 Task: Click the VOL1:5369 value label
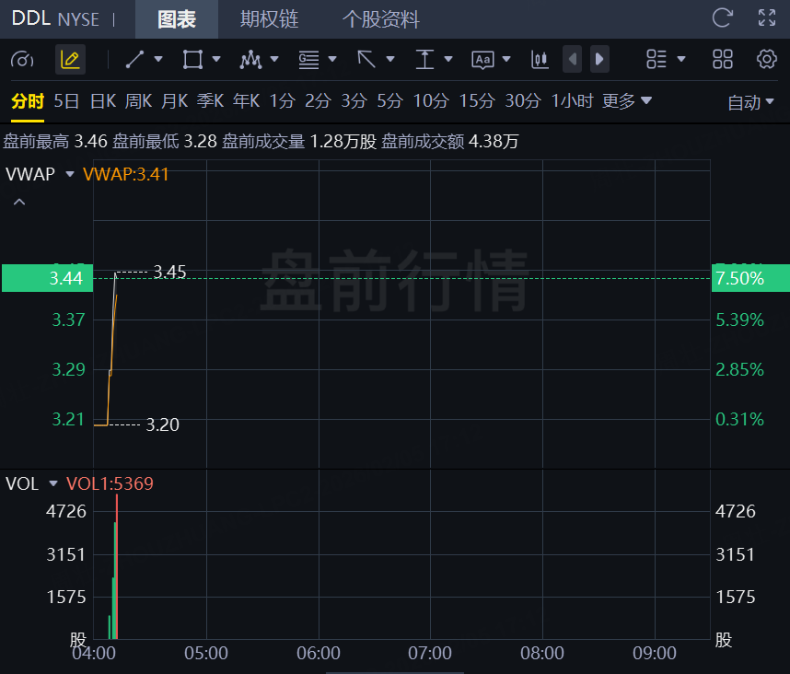coord(110,483)
